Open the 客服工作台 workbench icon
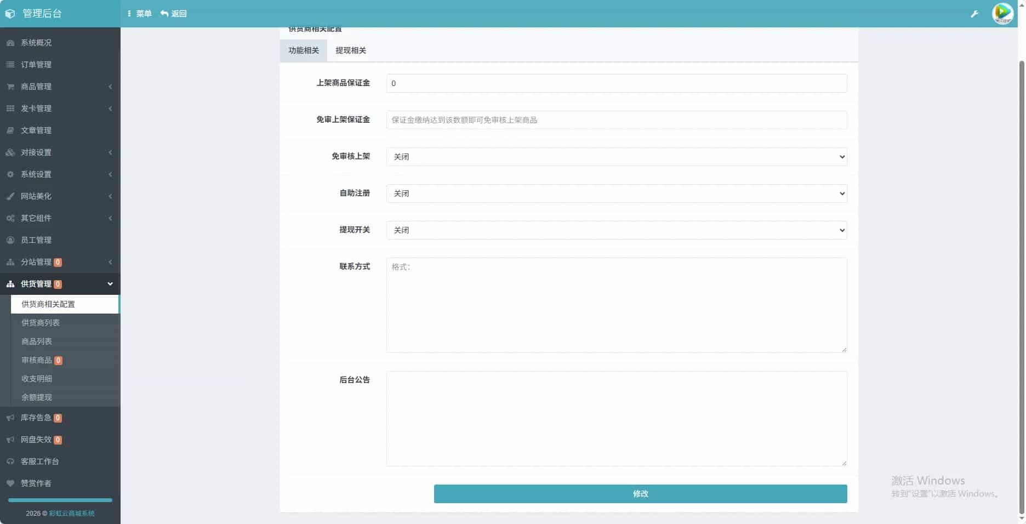Viewport: 1026px width, 524px height. [x=10, y=462]
